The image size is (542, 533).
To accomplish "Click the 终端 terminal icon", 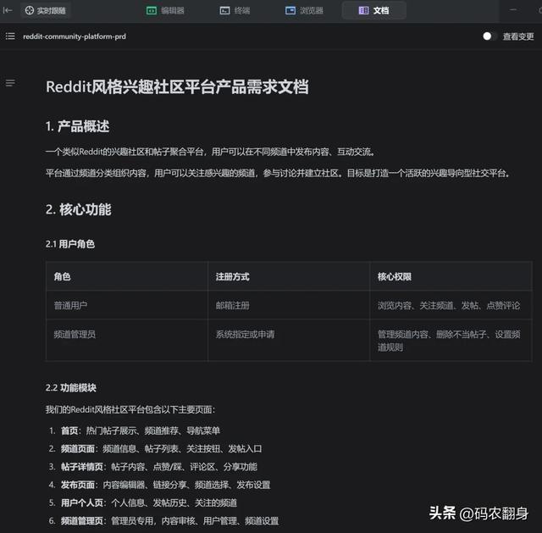I will [224, 11].
